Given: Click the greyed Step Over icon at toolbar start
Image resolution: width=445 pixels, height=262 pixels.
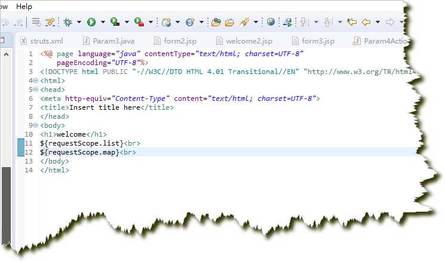Looking at the screenshot, I should [5, 22].
